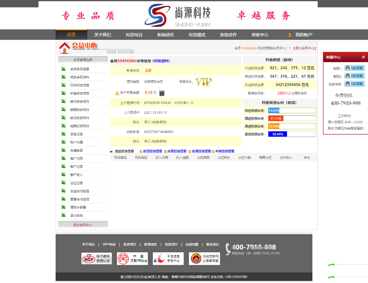The image size is (368, 283).
Task: Open the 投资项目 navigation menu
Action: (x=134, y=35)
